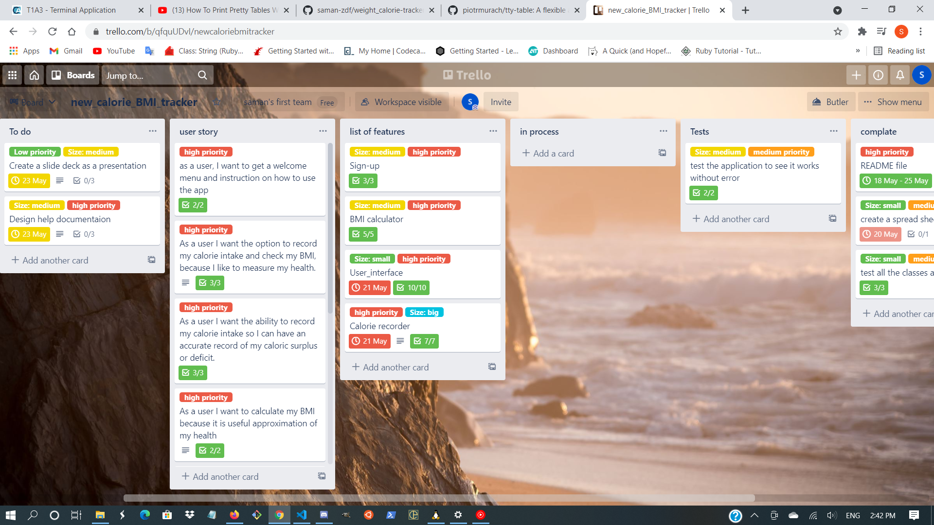This screenshot has width=934, height=525.
Task: Click the create plus icon in header
Action: click(856, 75)
